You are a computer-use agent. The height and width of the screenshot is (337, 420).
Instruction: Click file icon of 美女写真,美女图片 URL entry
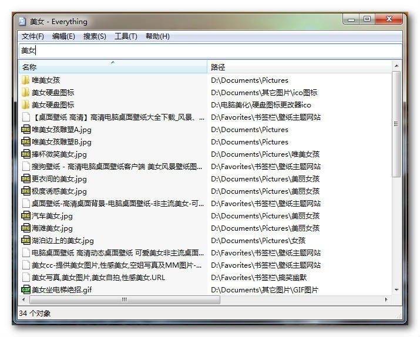pos(26,277)
